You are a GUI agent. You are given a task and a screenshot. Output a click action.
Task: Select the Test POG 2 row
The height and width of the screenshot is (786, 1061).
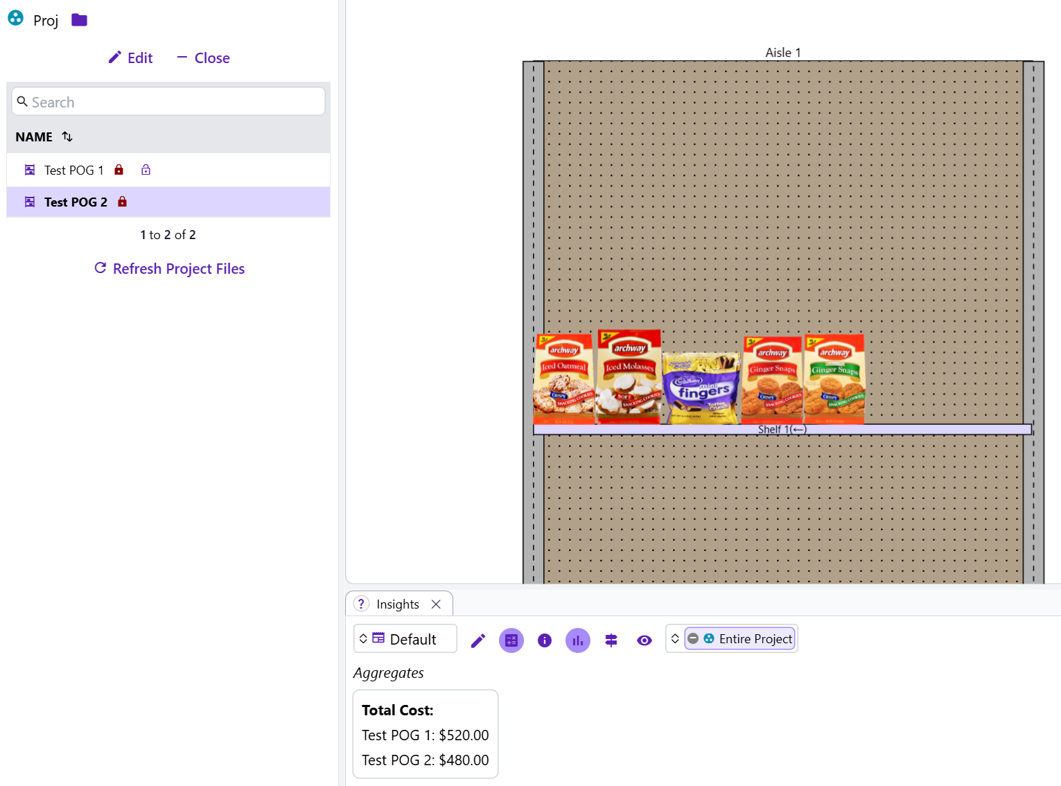(168, 202)
